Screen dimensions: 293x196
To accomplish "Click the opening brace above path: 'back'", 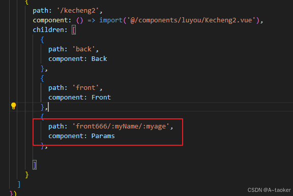I will click(x=42, y=40).
